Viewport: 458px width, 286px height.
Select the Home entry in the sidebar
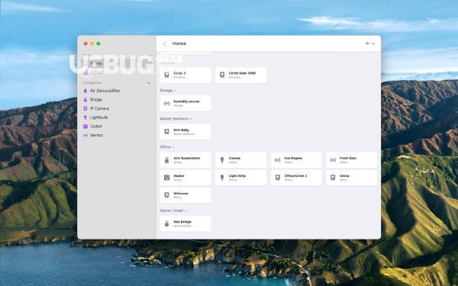pos(117,63)
